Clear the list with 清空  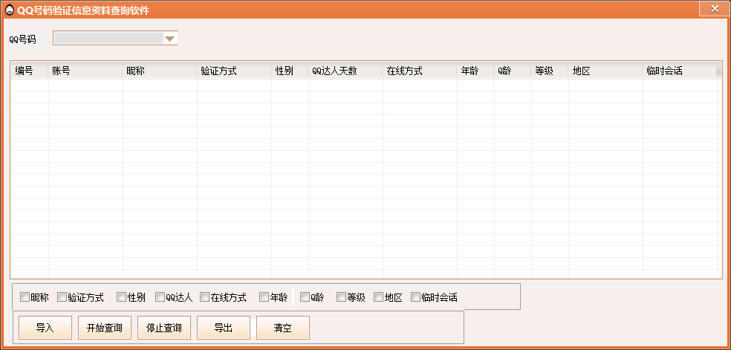[283, 328]
